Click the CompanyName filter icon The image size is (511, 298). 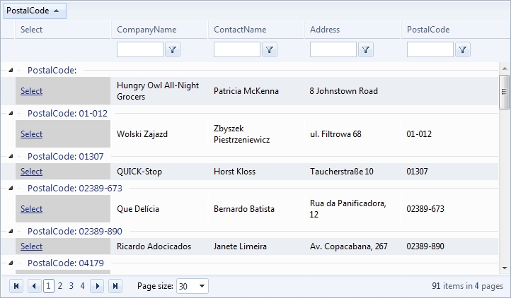pos(173,49)
